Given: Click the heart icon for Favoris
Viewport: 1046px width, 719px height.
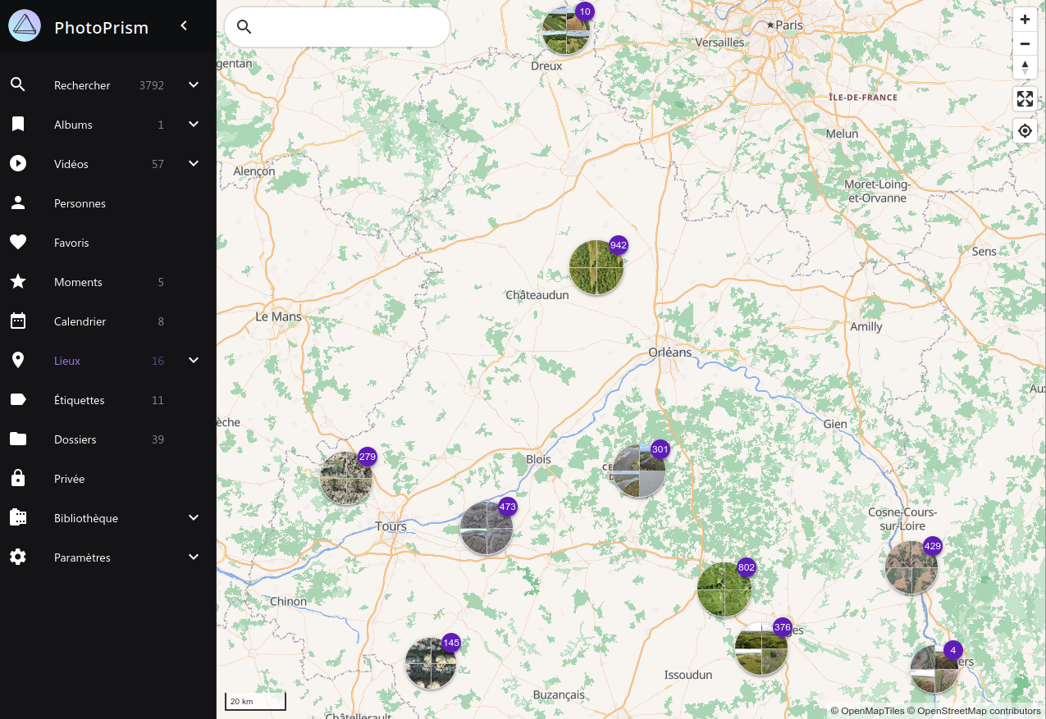Looking at the screenshot, I should 18,243.
